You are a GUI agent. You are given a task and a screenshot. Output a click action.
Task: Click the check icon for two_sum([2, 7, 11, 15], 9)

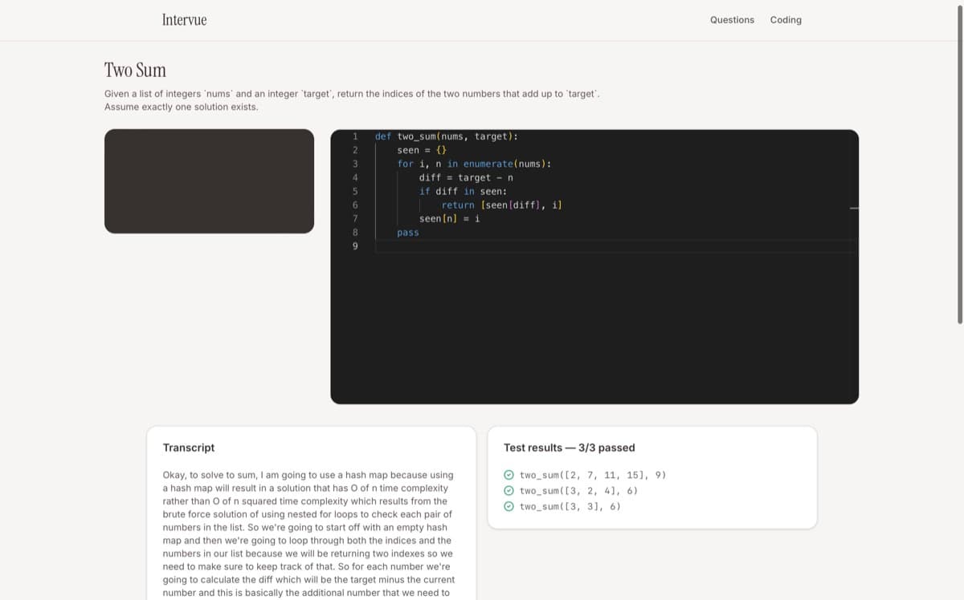(x=509, y=475)
